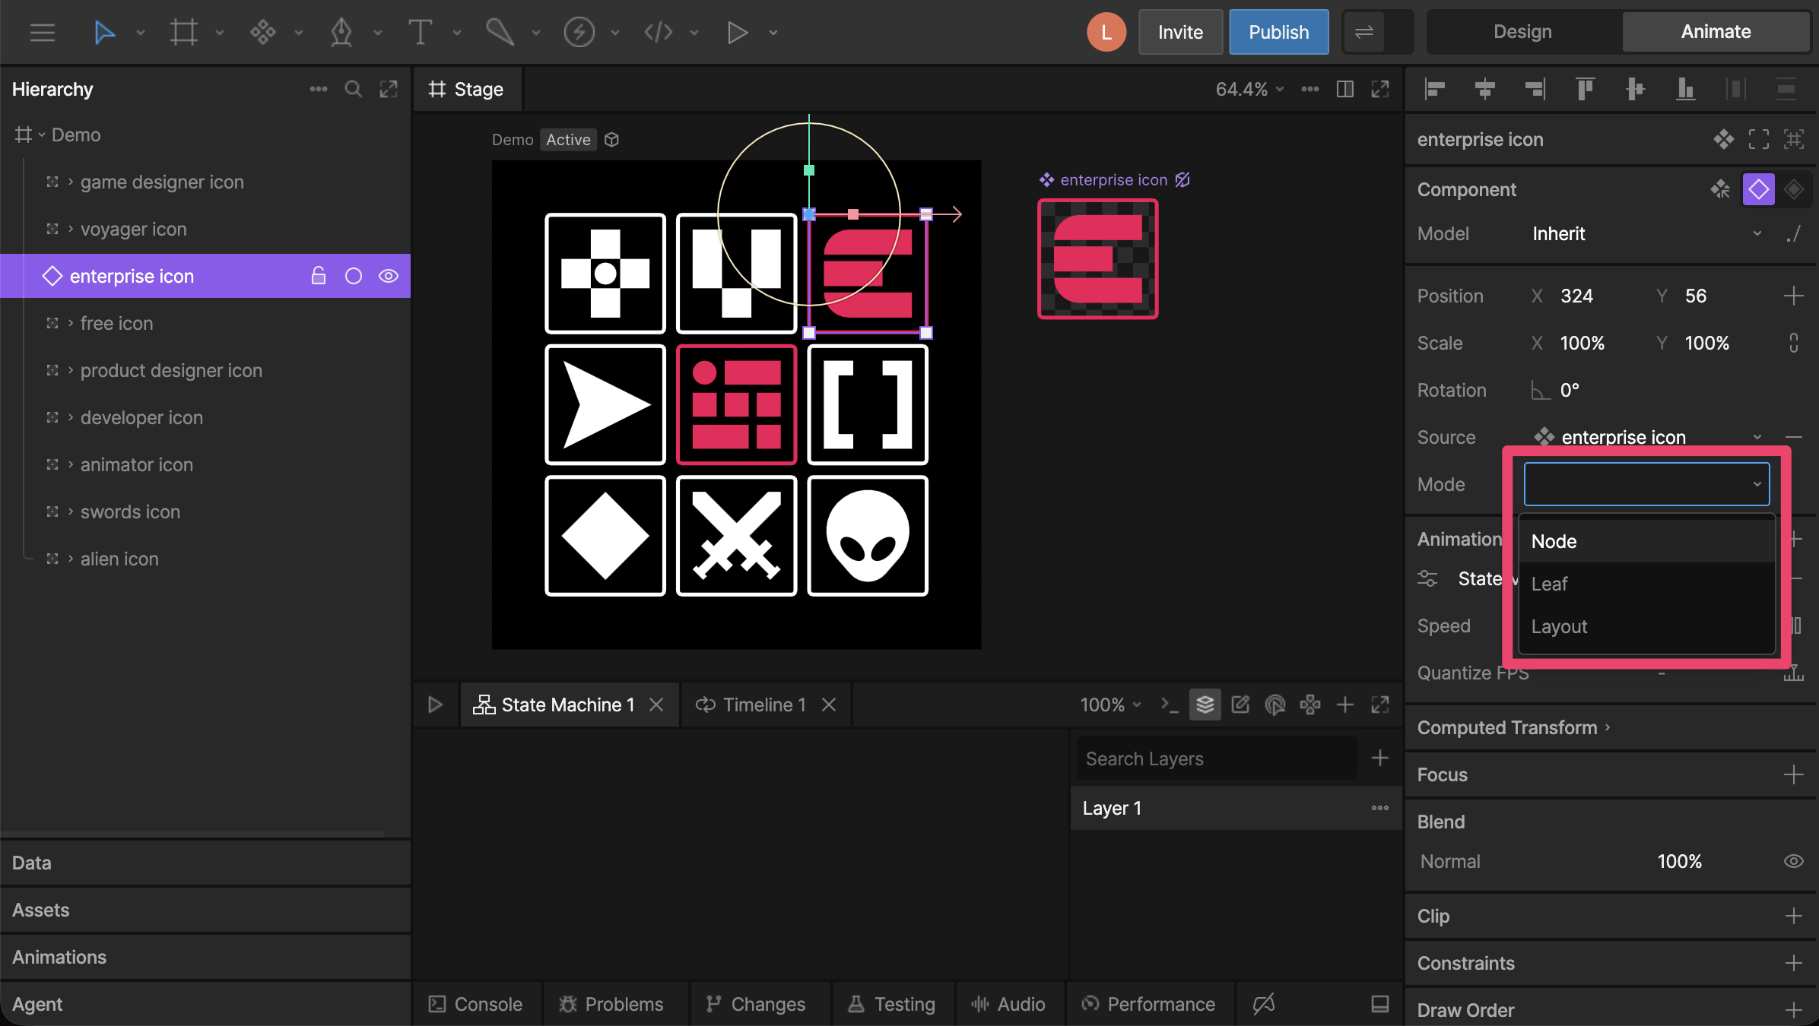
Task: Open Layer 1 options menu
Action: [x=1379, y=808]
